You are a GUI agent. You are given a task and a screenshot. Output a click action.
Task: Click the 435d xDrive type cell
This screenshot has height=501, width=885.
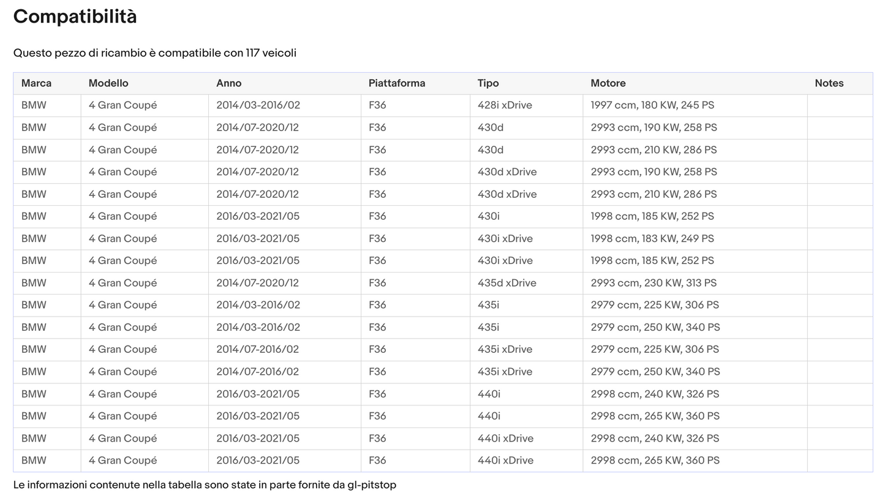tap(507, 283)
